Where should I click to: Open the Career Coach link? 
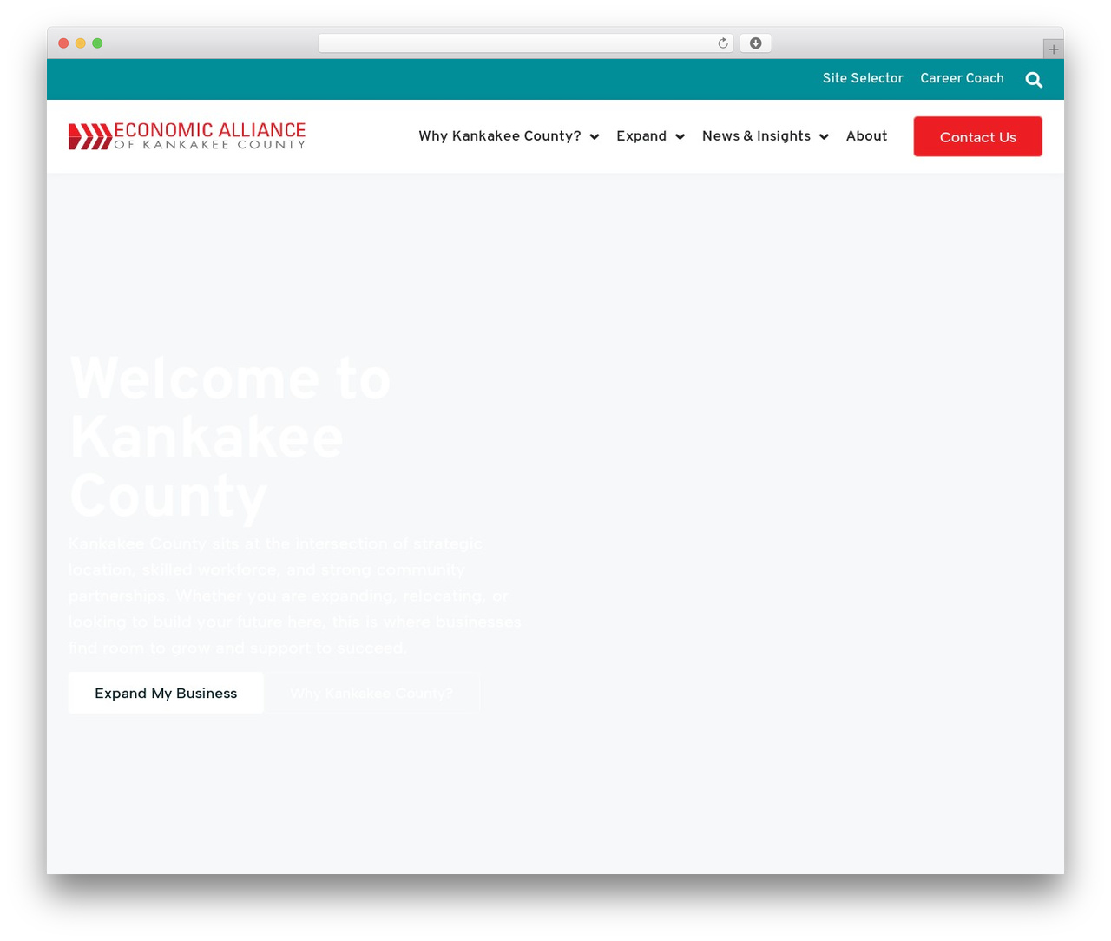point(962,78)
